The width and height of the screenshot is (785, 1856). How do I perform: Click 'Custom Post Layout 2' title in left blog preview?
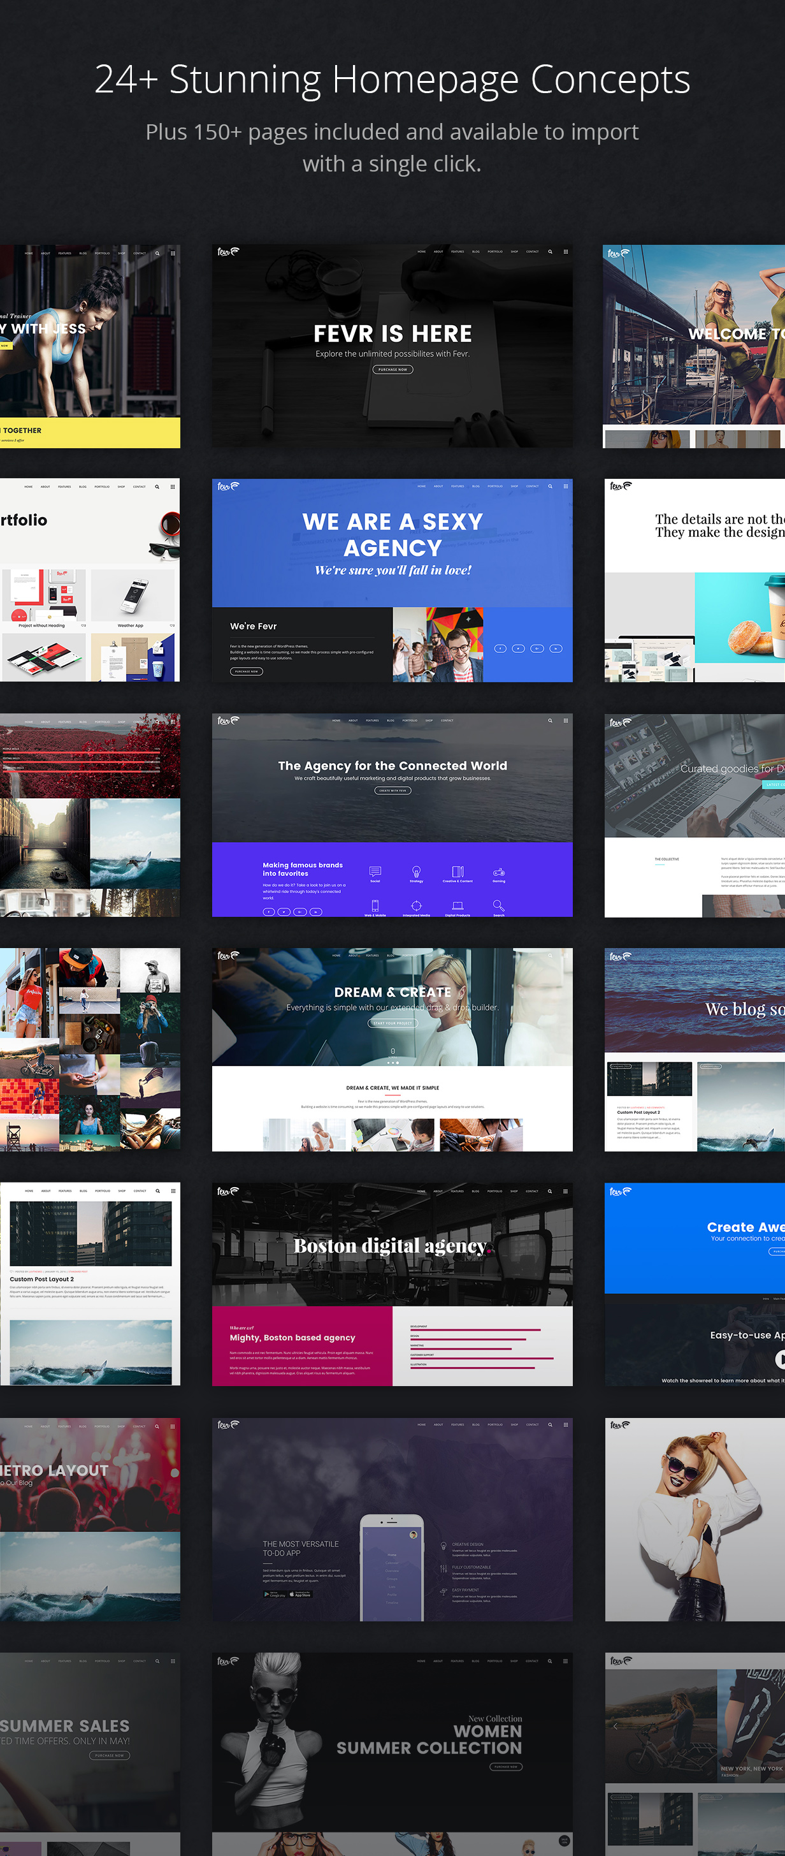tap(42, 1279)
